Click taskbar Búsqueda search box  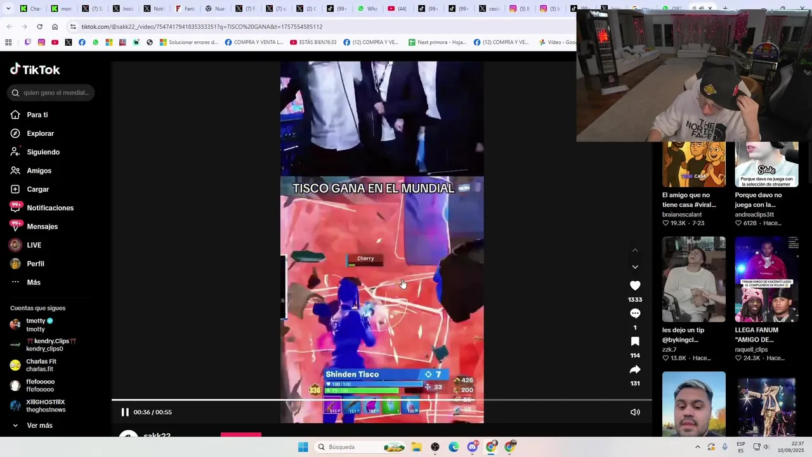[360, 447]
